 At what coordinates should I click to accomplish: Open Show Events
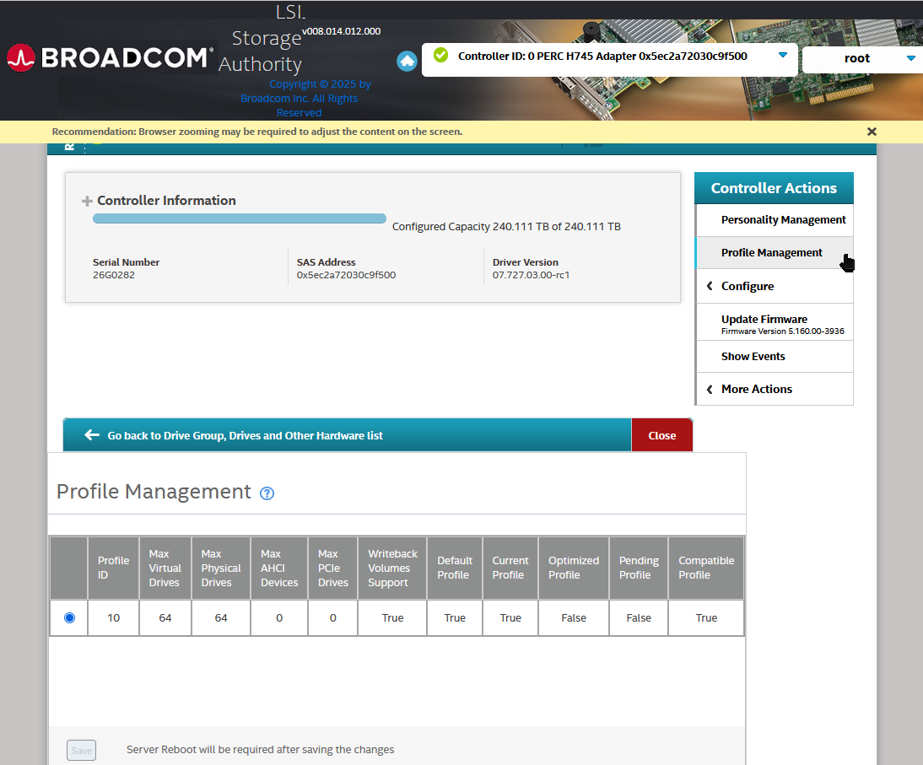tap(774, 356)
